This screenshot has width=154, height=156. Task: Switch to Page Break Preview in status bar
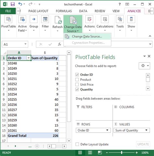[100, 152]
